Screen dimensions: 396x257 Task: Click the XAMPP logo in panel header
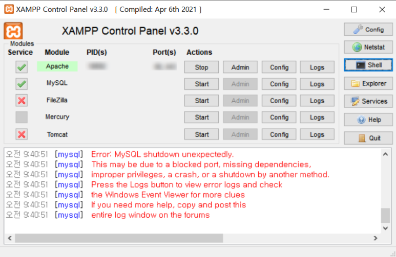point(13,31)
